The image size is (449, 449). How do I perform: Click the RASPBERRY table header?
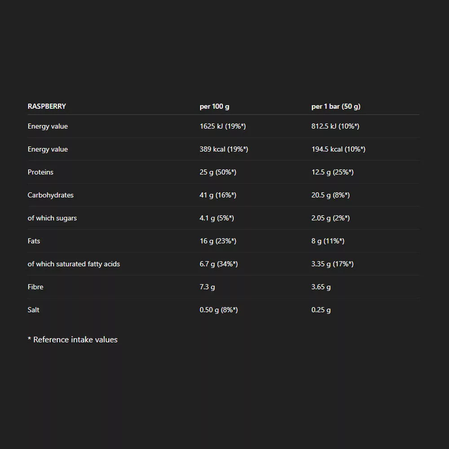tap(47, 106)
